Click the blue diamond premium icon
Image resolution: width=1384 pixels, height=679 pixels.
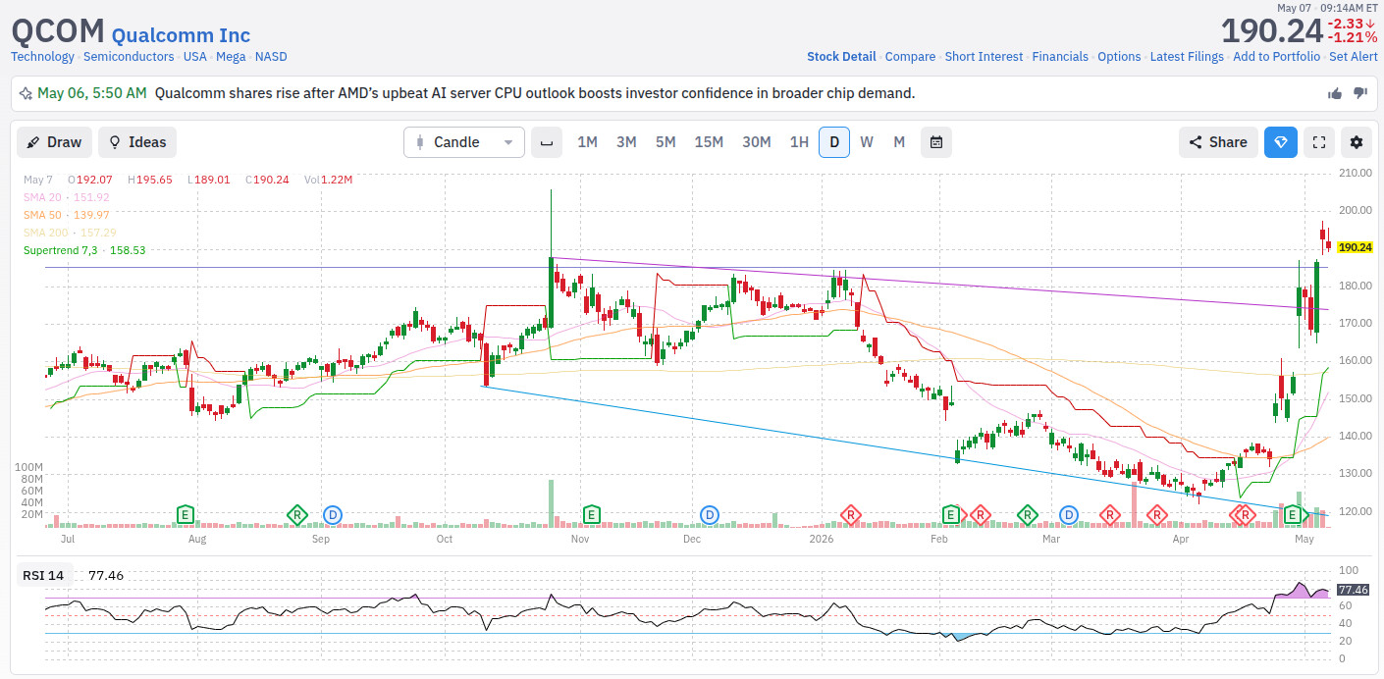(x=1281, y=142)
